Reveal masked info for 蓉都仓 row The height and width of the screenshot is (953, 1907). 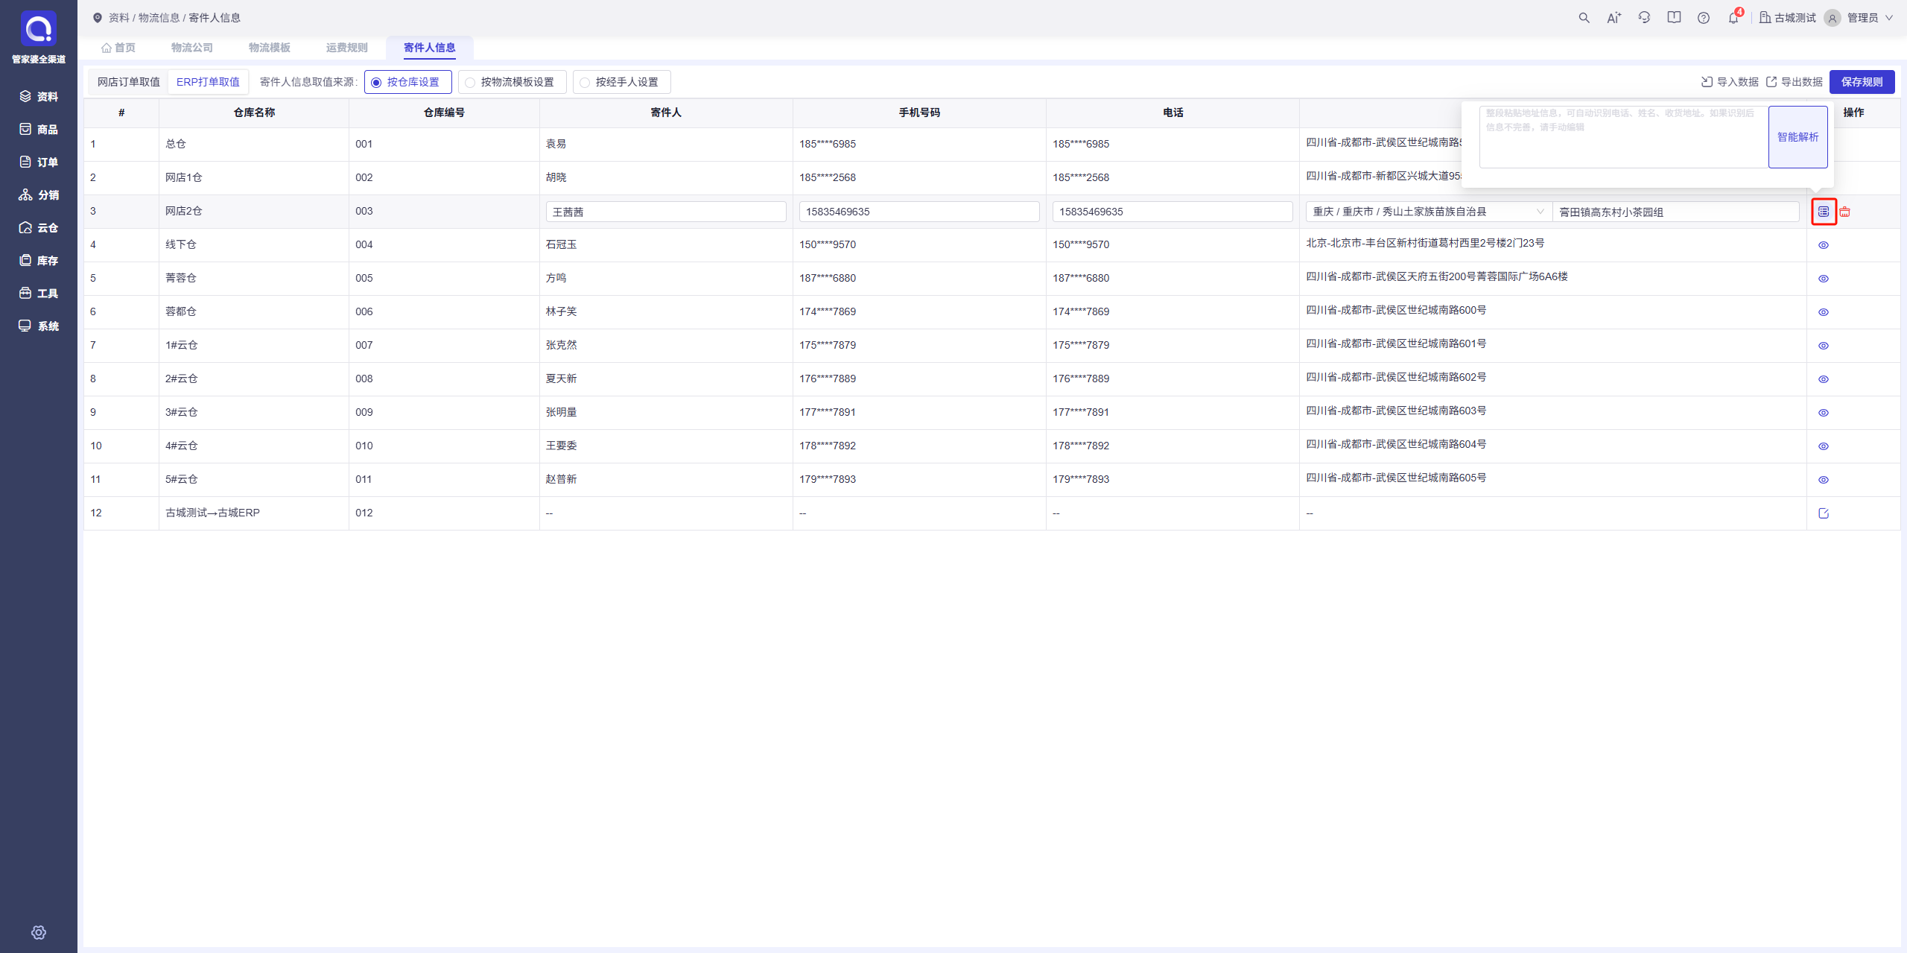pos(1824,312)
